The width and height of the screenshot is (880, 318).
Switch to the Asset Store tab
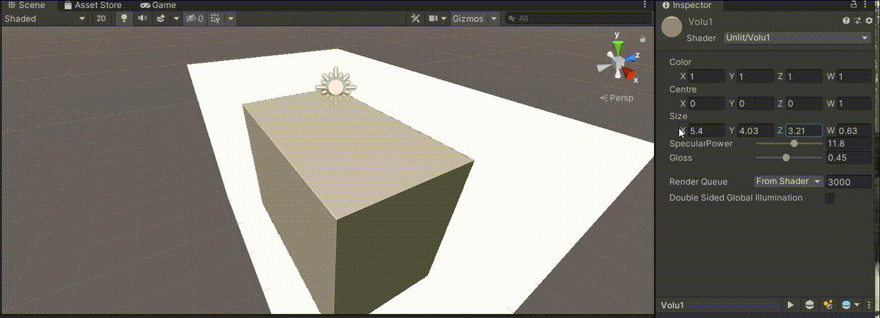click(93, 5)
